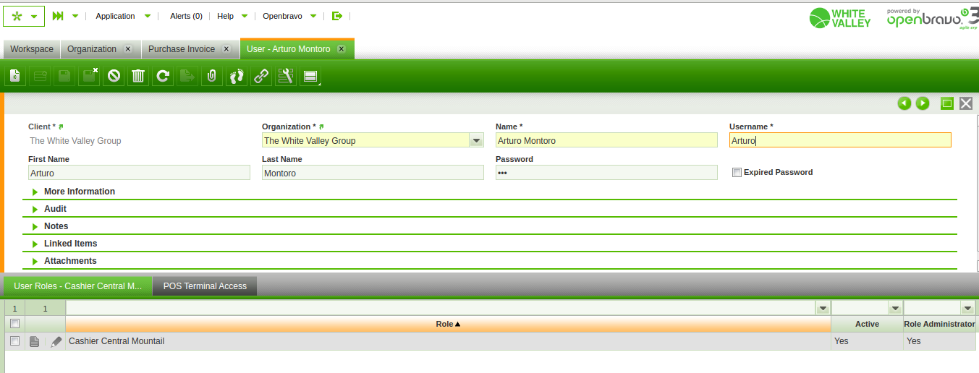This screenshot has height=373, width=979.
Task: Create a new record in grid view
Action: 40,75
